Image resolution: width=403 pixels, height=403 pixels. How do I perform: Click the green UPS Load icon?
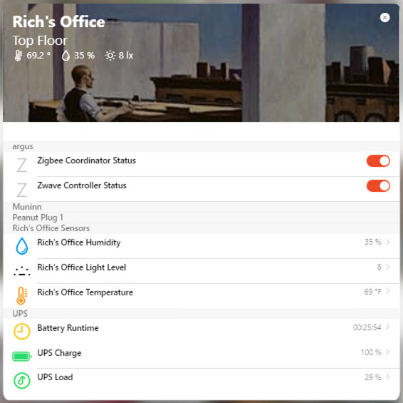tap(22, 380)
